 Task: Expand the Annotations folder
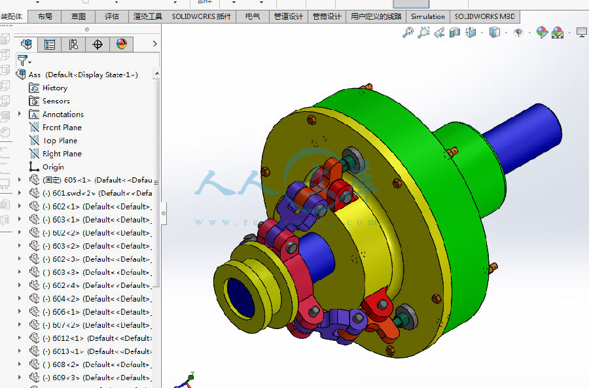(x=20, y=113)
